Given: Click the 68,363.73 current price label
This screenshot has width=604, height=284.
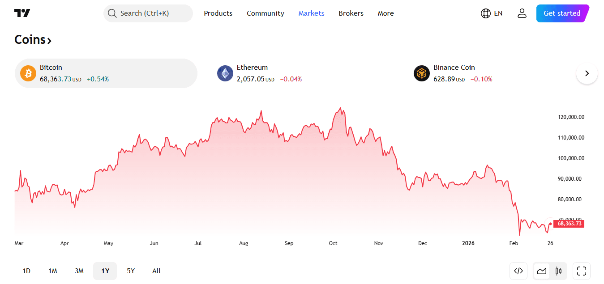Looking at the screenshot, I should click(569, 224).
